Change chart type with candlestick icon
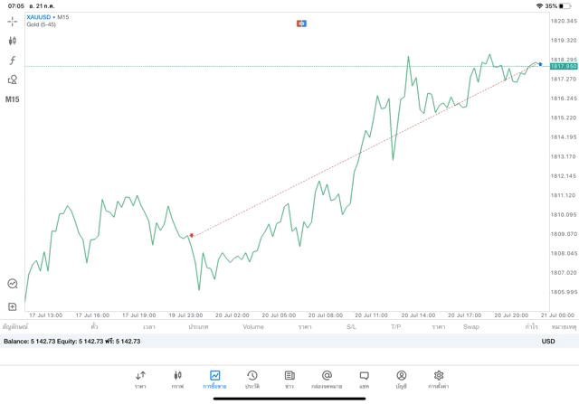Screen dimensions: 579x404 (x=13, y=40)
